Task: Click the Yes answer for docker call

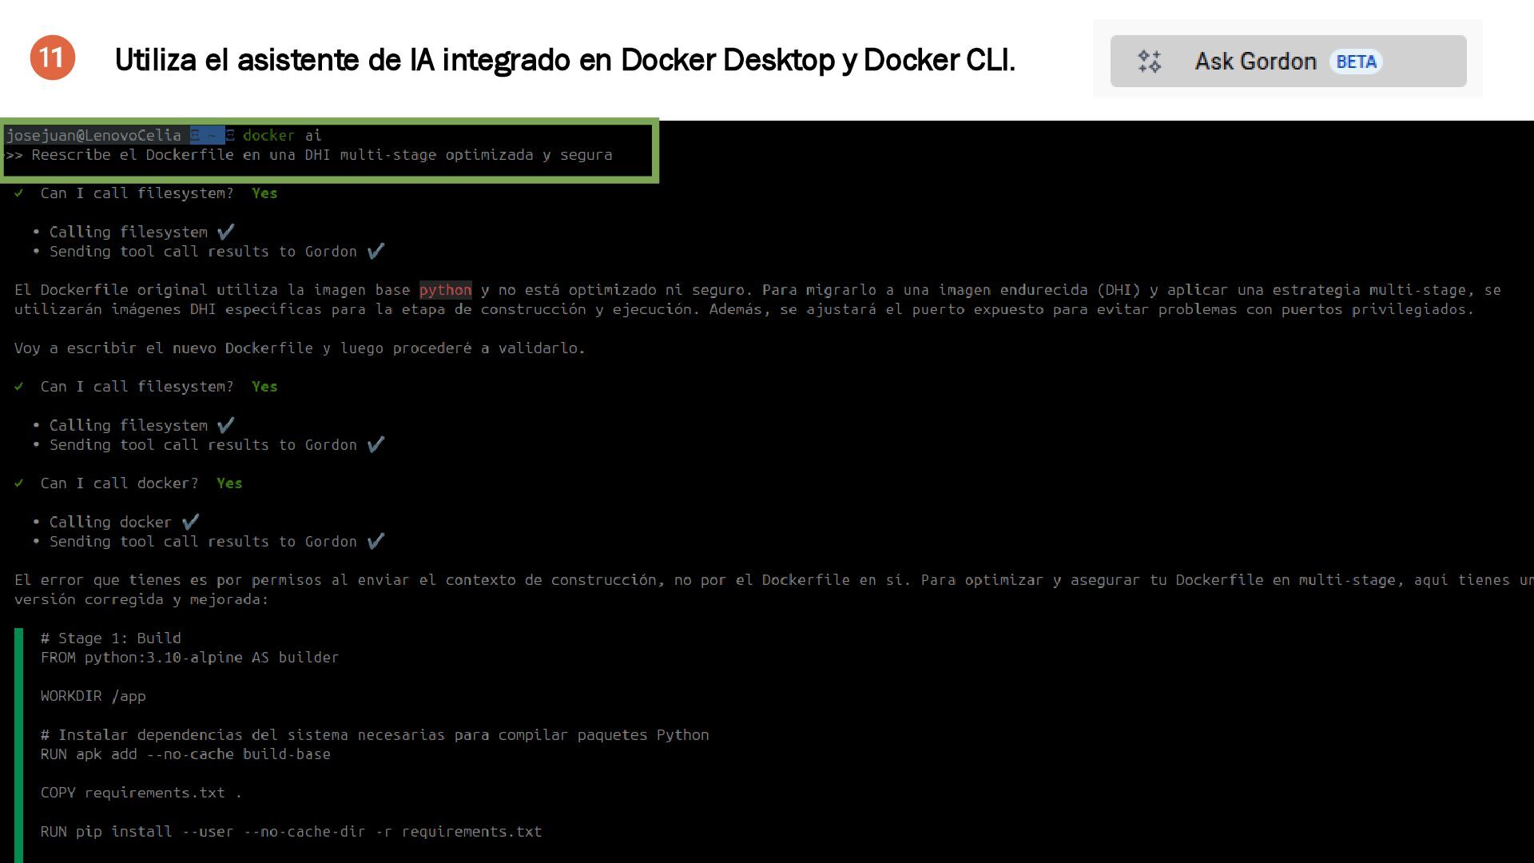Action: pos(229,483)
